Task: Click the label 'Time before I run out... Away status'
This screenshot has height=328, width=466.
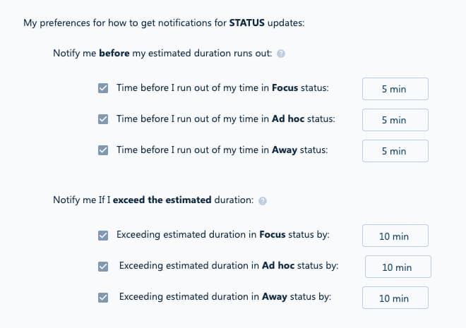Action: coord(222,150)
